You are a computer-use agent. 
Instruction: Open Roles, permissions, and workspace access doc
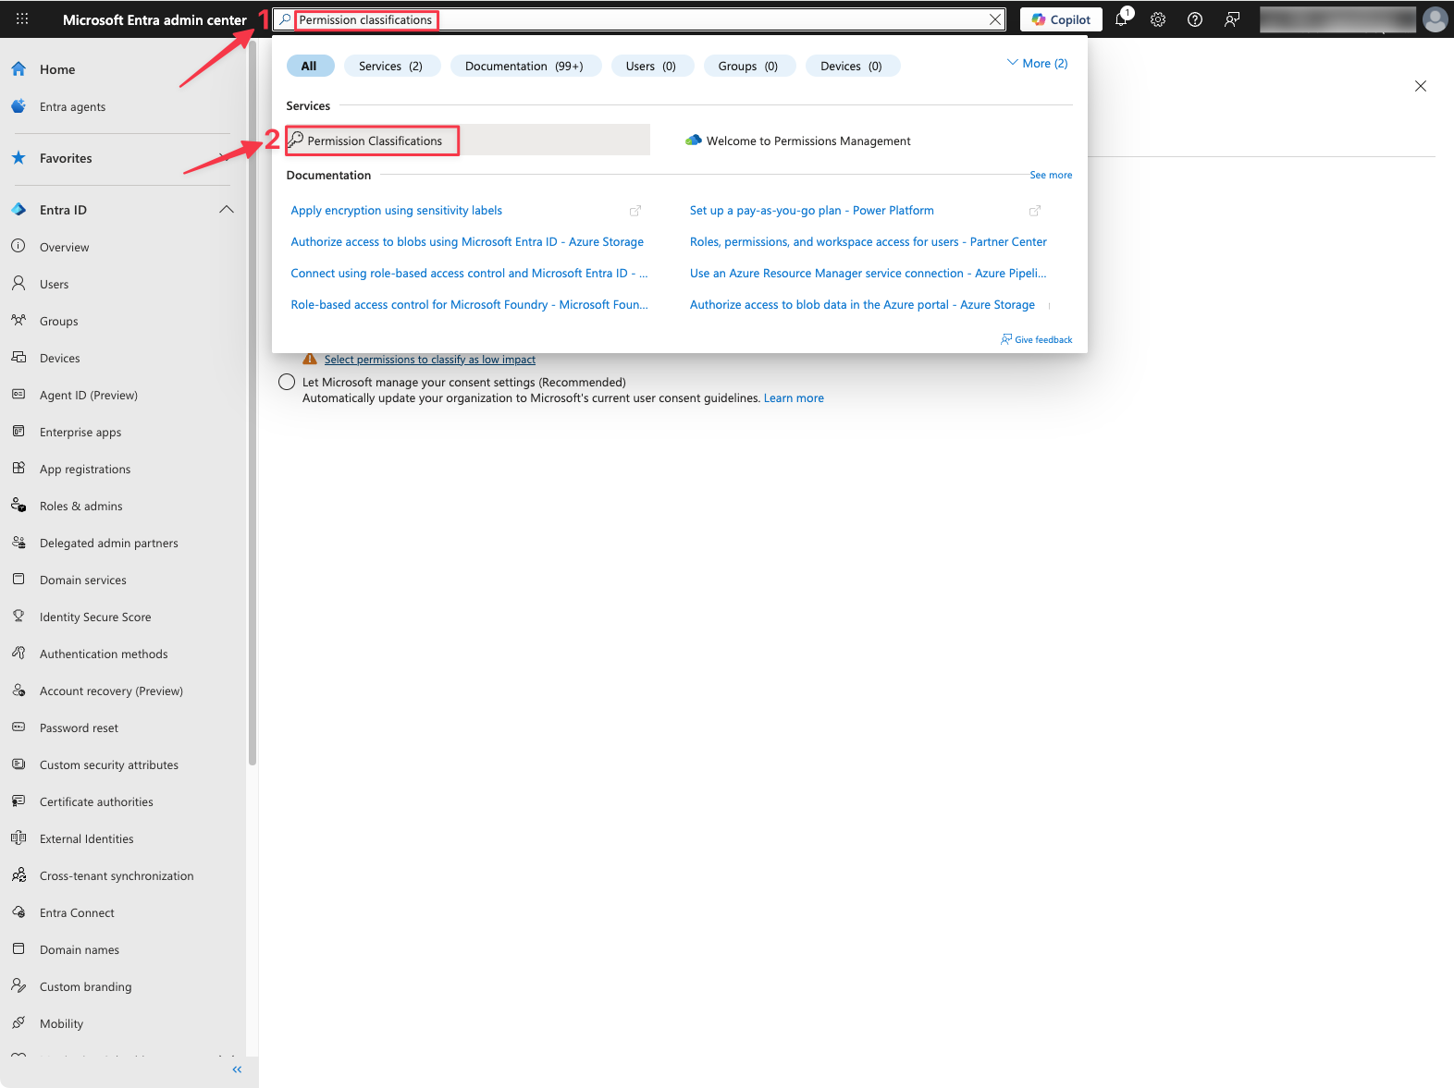869,242
